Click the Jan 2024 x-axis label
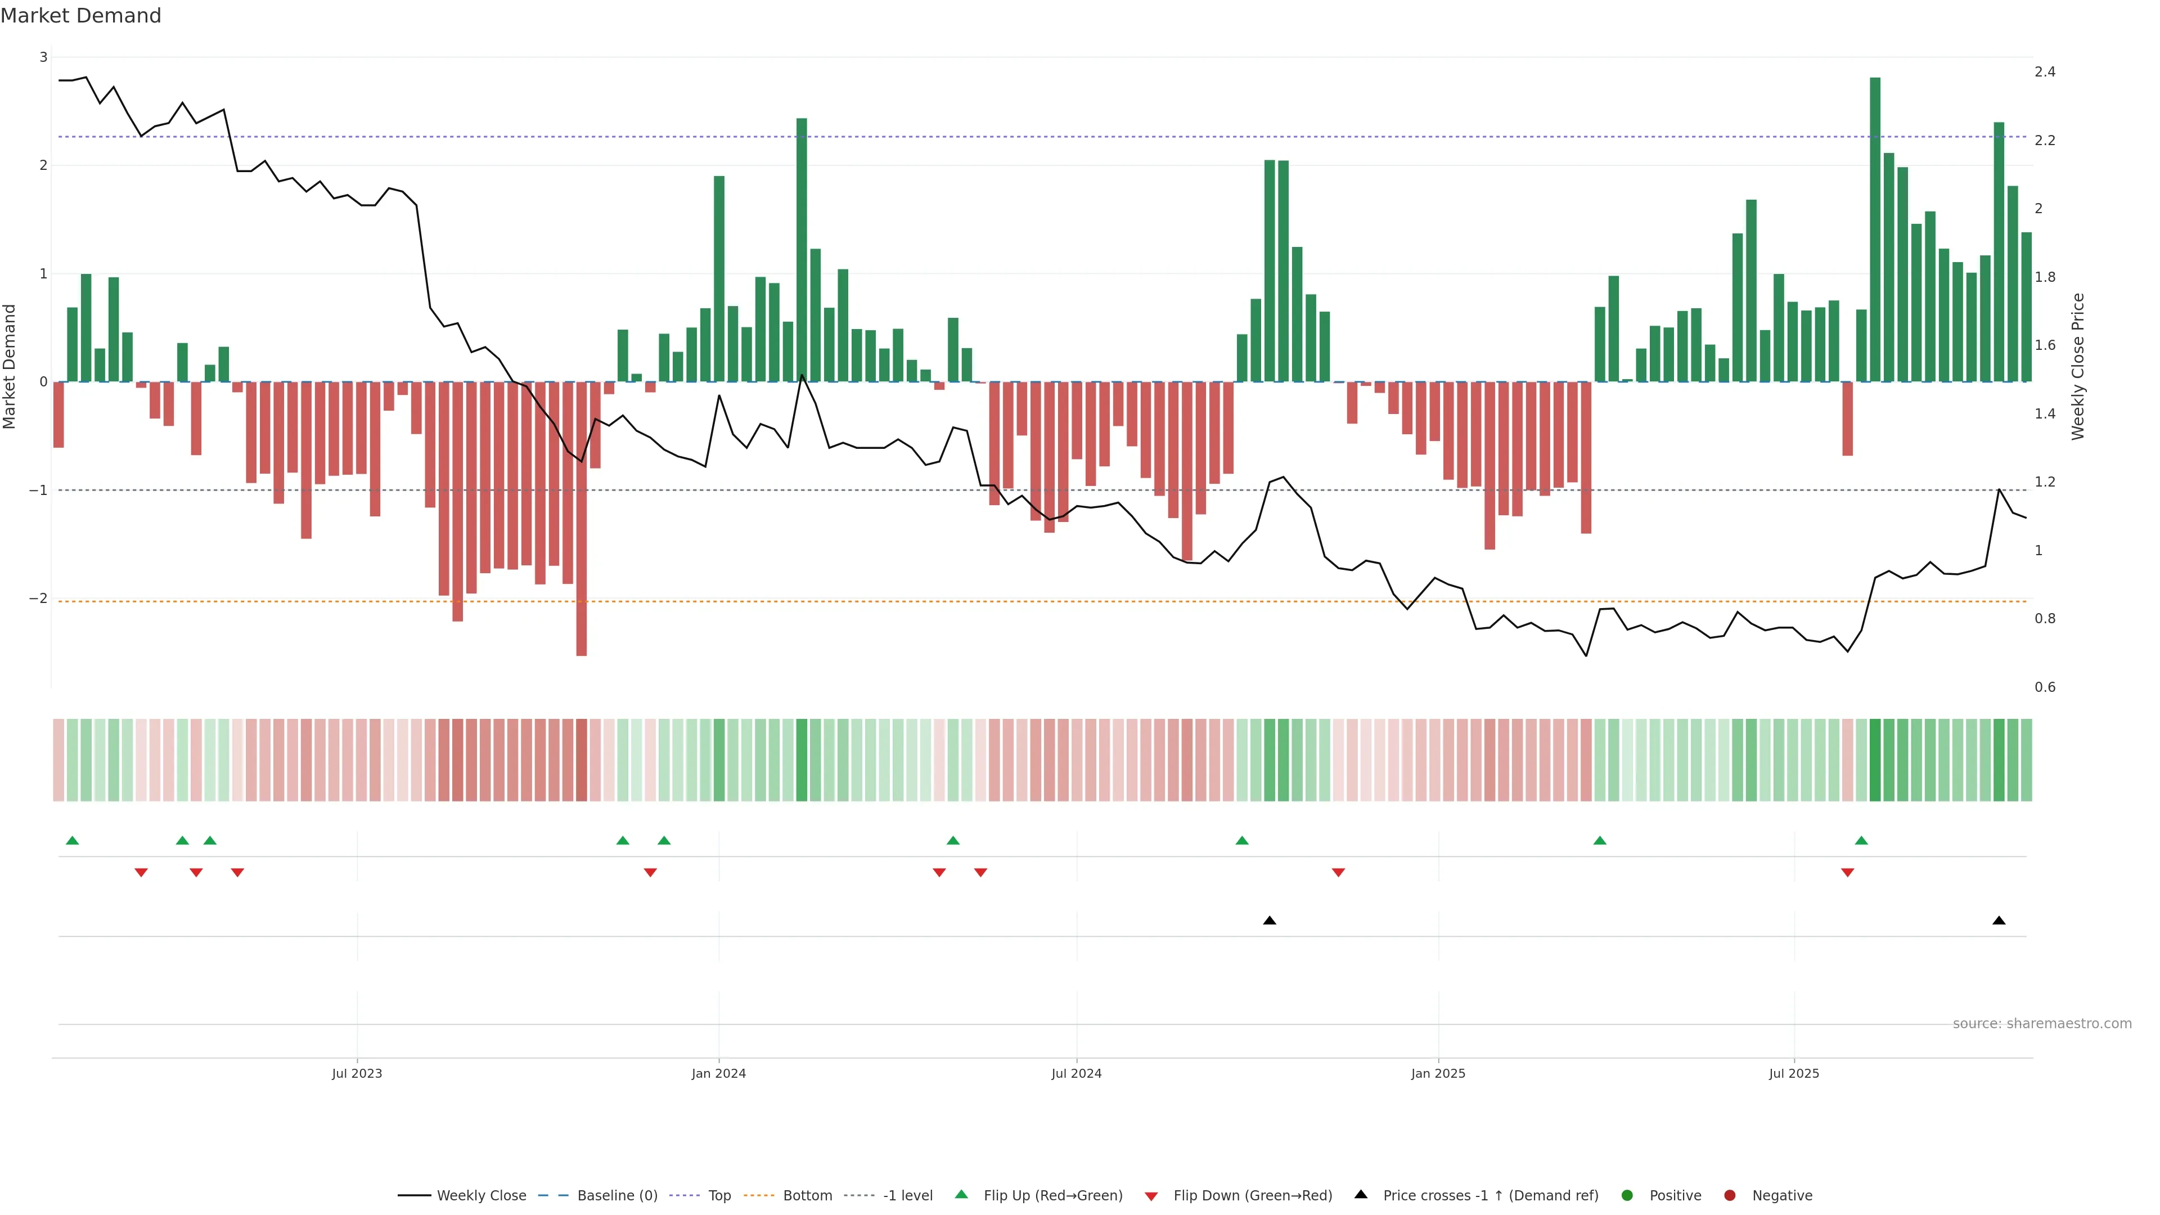This screenshot has width=2160, height=1215. 719,1073
